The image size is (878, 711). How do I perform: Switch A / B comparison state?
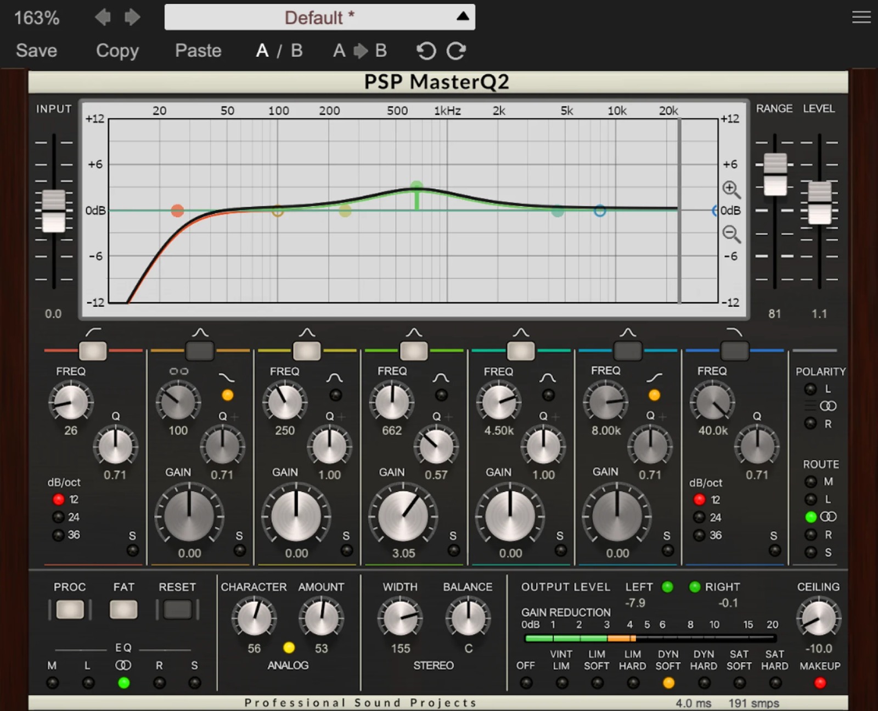pos(279,50)
